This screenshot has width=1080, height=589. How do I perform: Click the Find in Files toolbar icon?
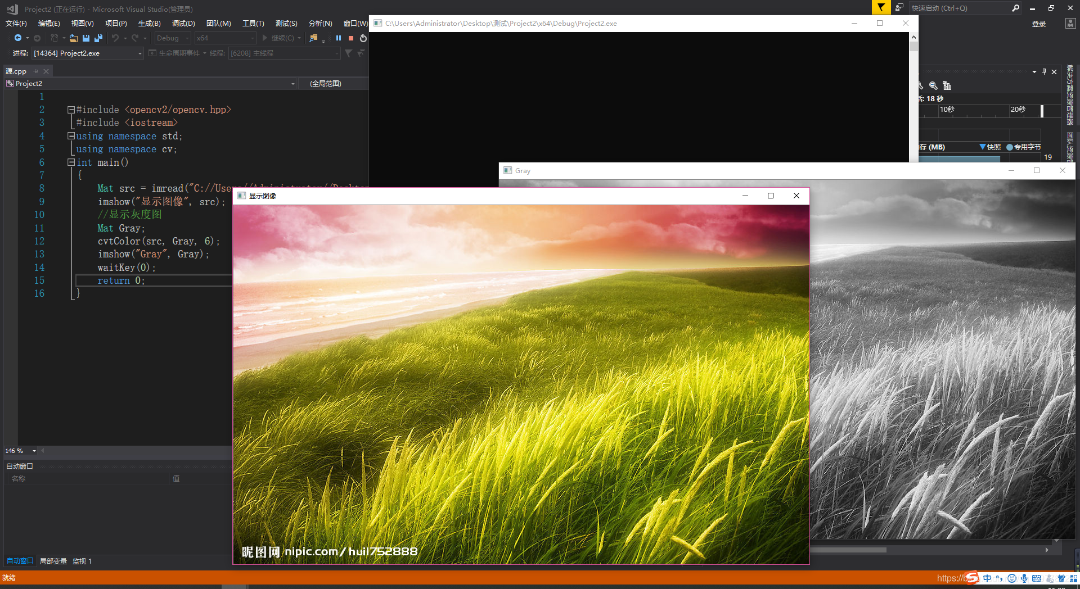(x=314, y=38)
